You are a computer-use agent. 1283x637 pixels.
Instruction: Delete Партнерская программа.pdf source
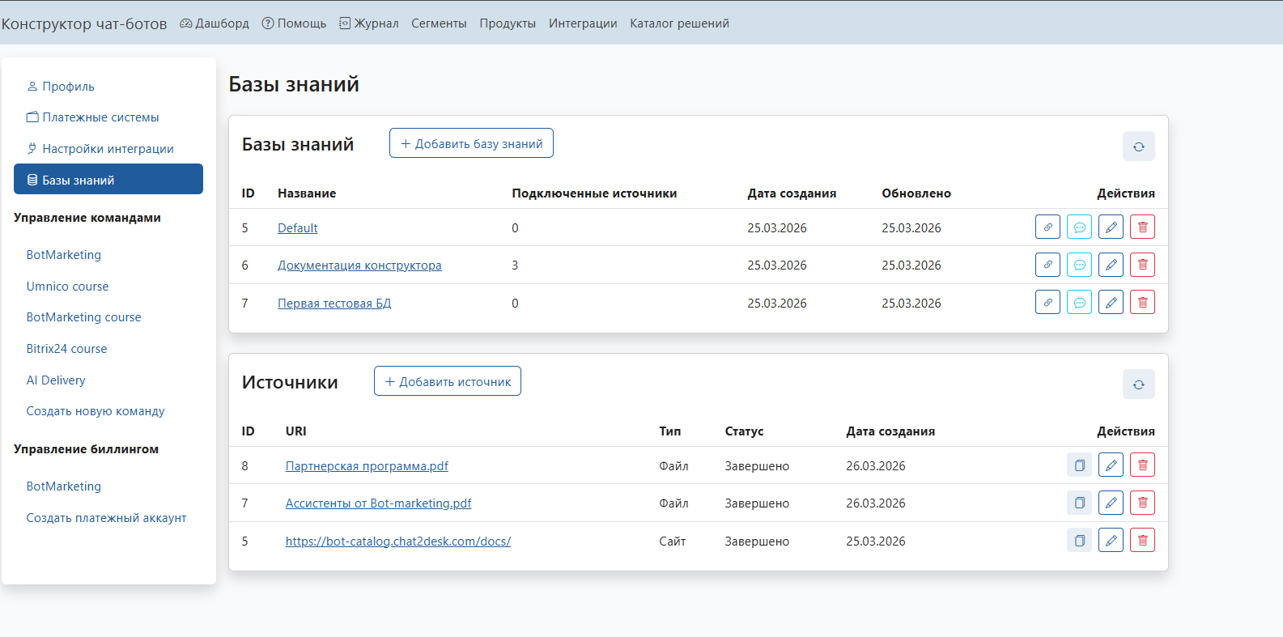[1142, 465]
